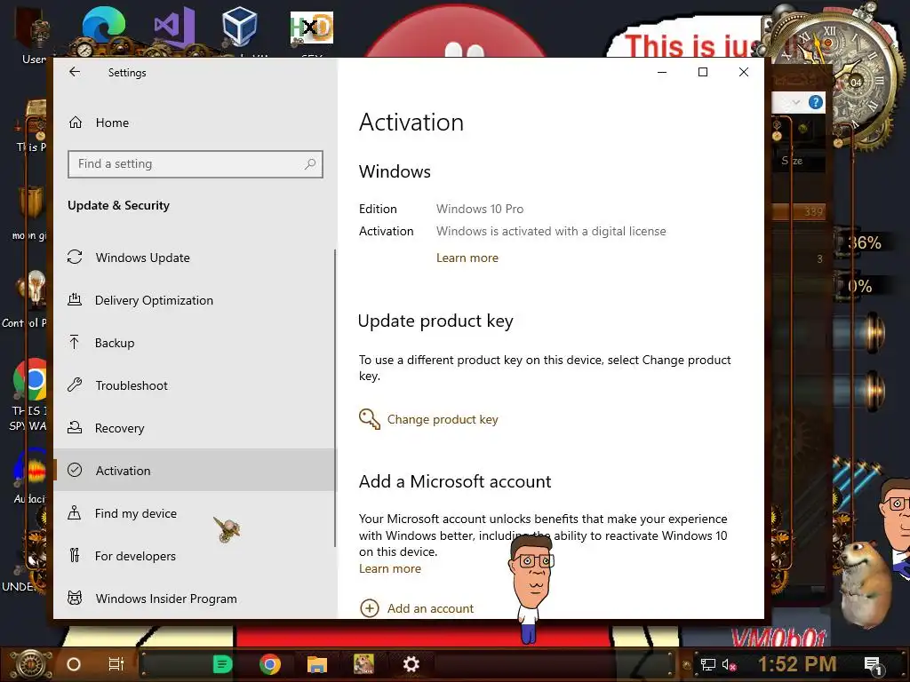Click the sidebar vertical scrollbar
The image size is (910, 682).
[335, 398]
